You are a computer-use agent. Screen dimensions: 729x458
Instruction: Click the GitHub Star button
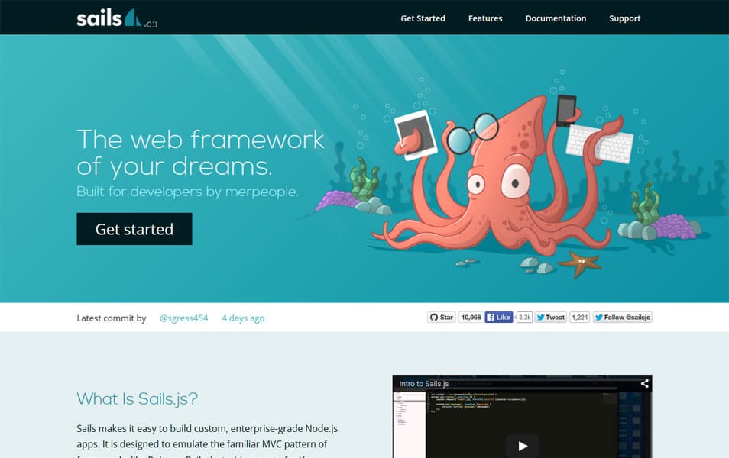(441, 318)
